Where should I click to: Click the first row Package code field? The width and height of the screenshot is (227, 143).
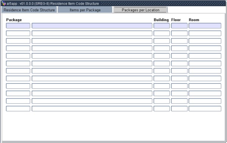pos(18,26)
